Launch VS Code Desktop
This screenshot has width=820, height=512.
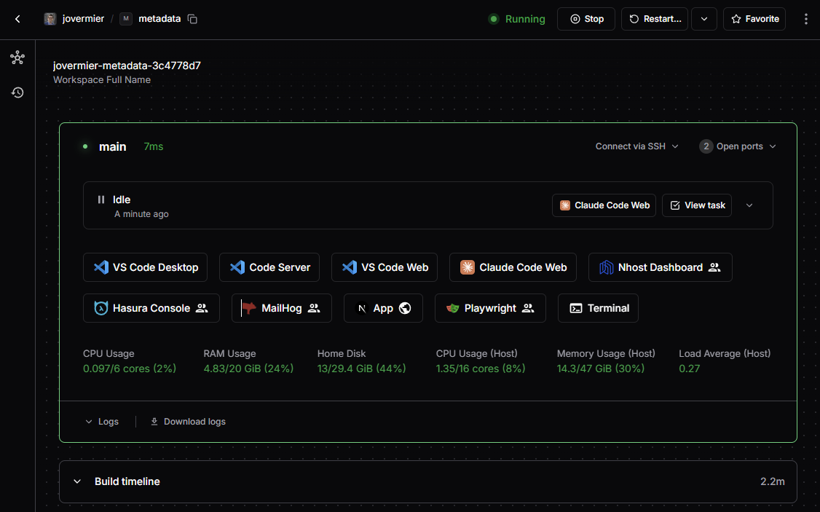(146, 267)
